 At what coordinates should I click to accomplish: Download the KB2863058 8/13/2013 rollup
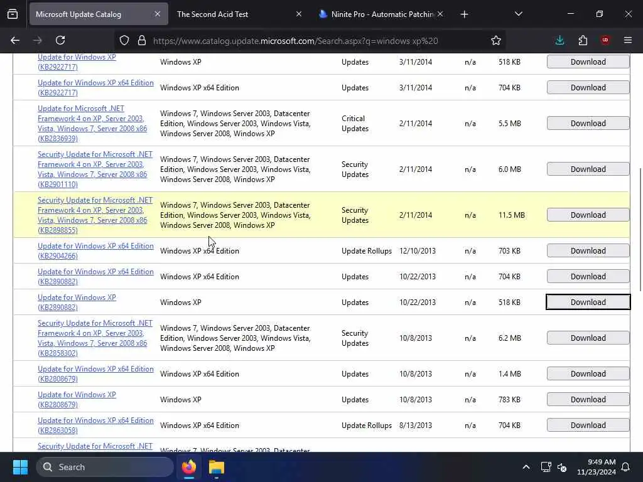pyautogui.click(x=588, y=426)
